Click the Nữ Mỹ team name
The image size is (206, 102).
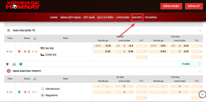click(49, 48)
